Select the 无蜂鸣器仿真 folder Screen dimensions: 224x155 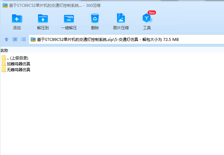pos(16,70)
